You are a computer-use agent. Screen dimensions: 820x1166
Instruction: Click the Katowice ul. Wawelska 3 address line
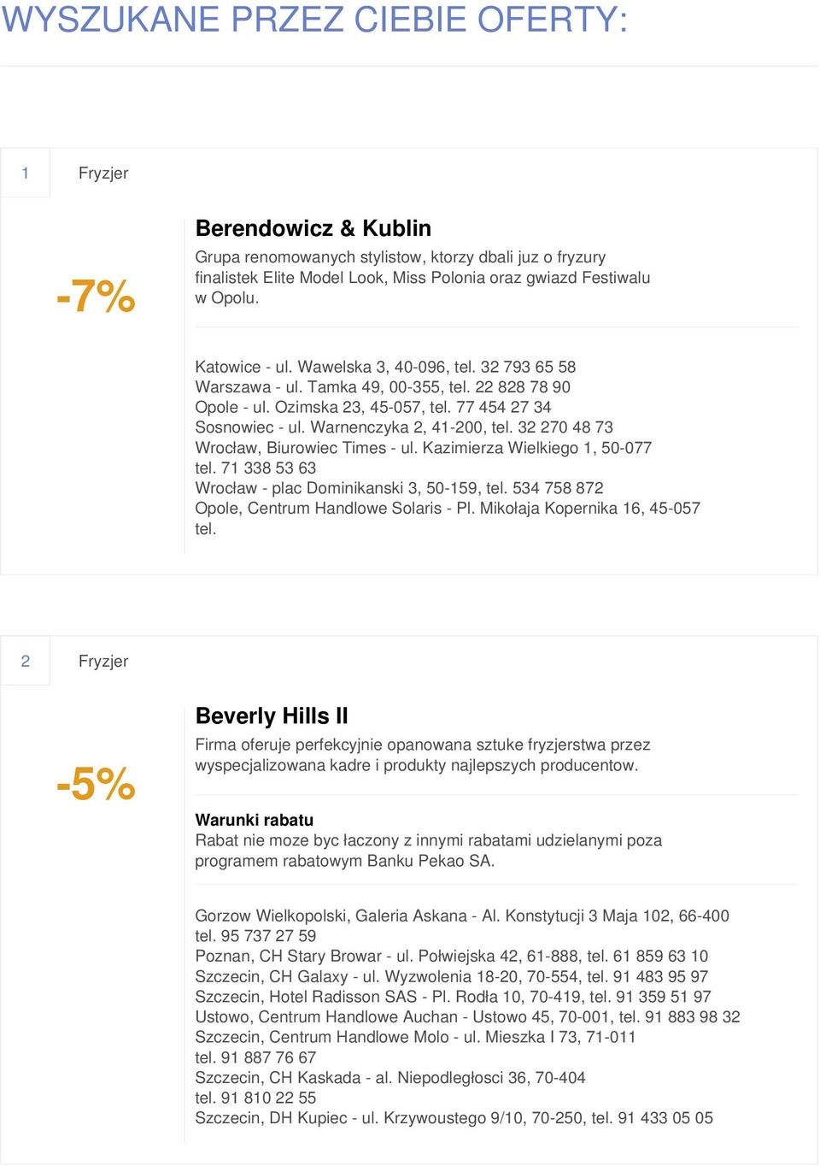coord(385,367)
